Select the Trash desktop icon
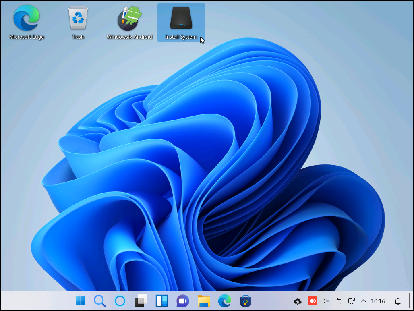414x311 pixels. coord(78,22)
